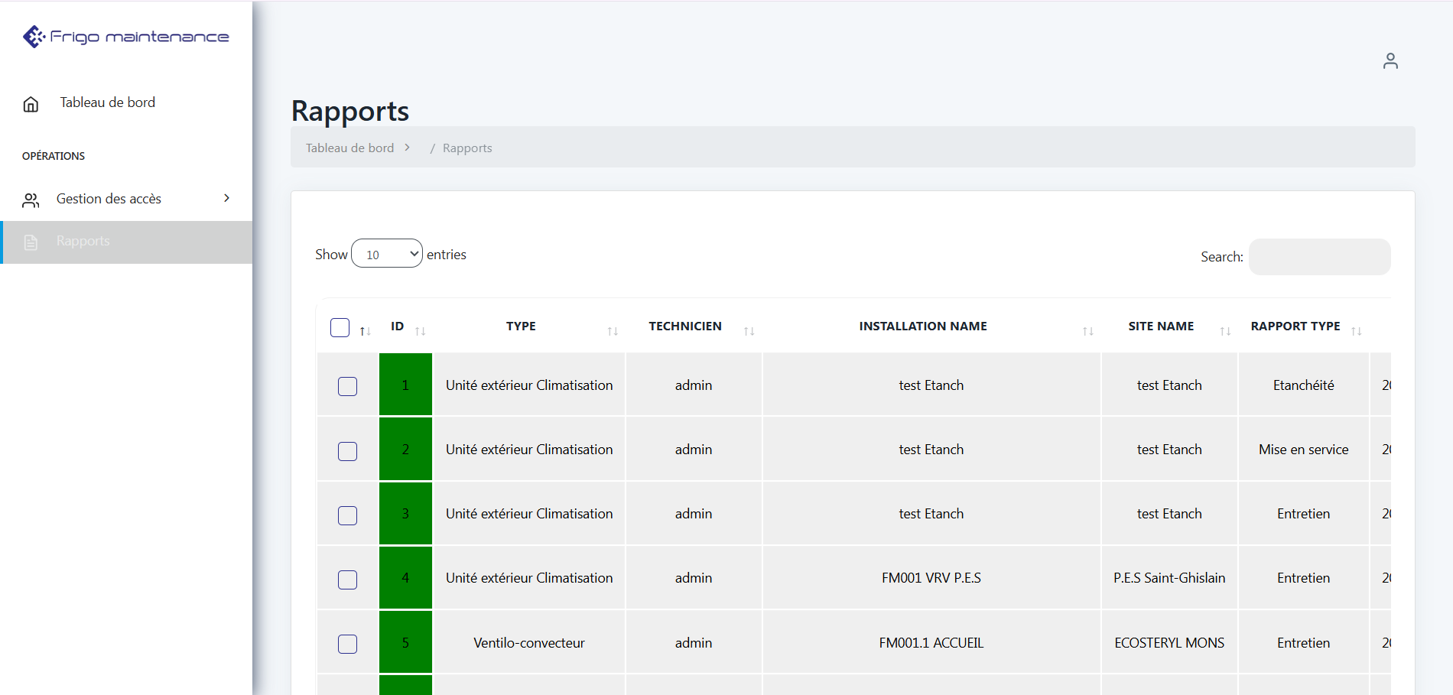Viewport: 1453px width, 695px height.
Task: Click into the Search input field
Action: pyautogui.click(x=1319, y=257)
